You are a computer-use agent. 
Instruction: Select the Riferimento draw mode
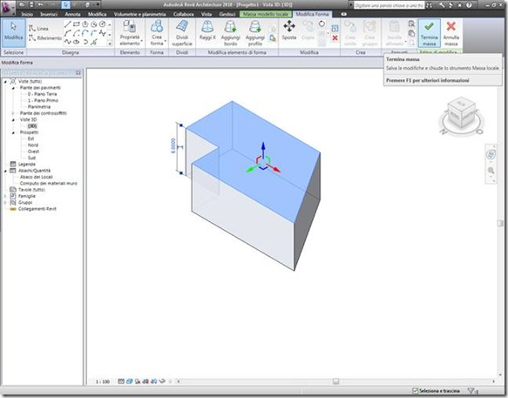click(44, 38)
